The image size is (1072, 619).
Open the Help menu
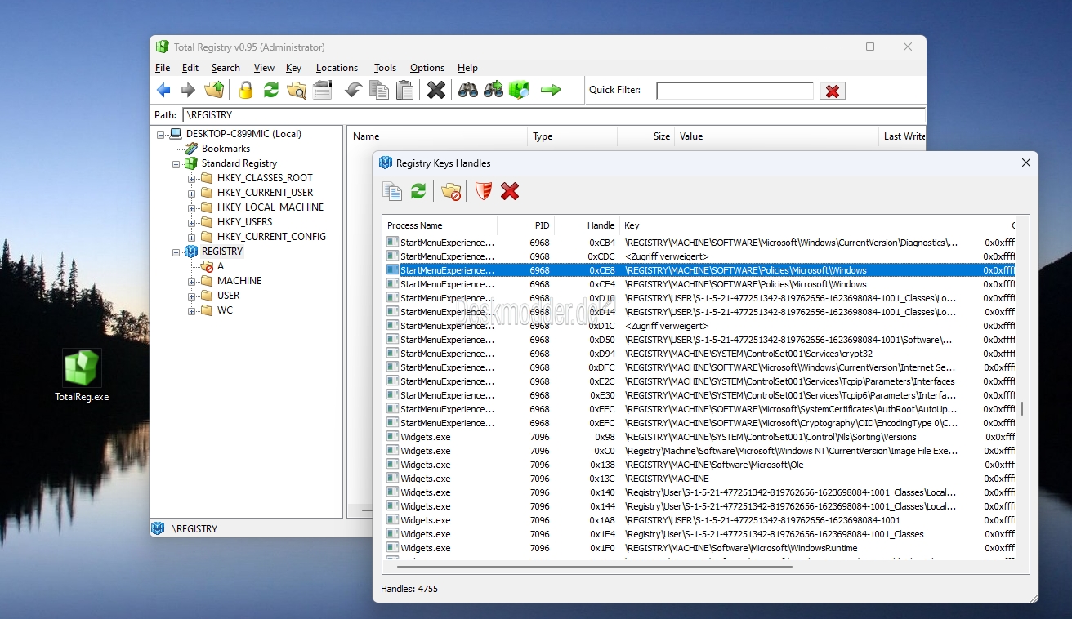click(x=467, y=68)
